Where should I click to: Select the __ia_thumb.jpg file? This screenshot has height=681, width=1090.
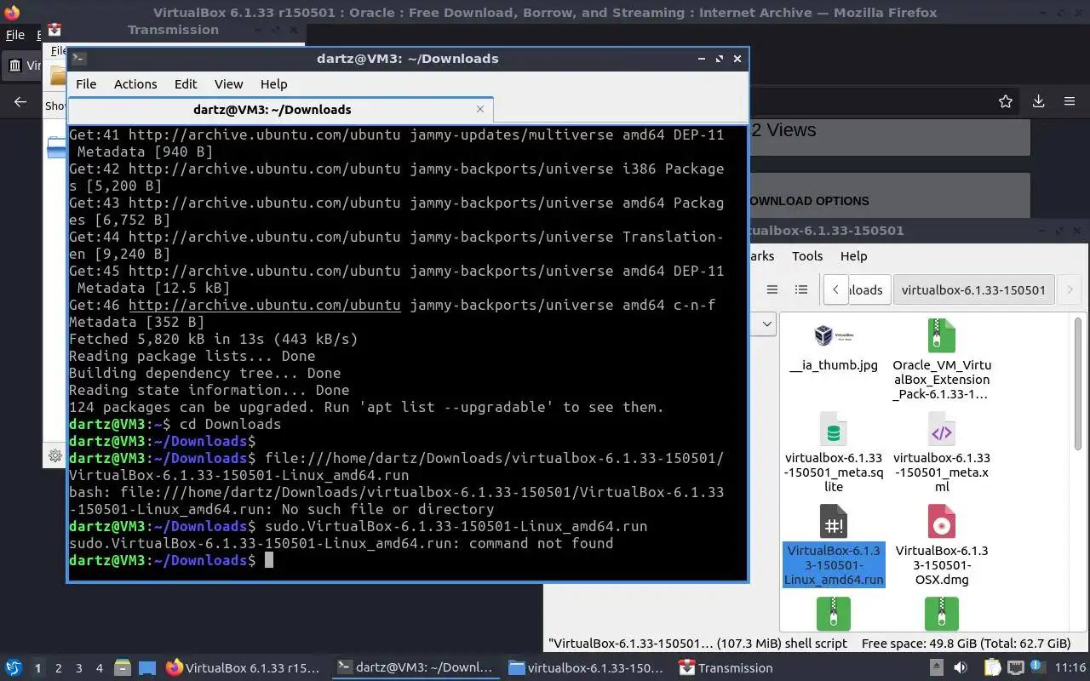pos(834,348)
